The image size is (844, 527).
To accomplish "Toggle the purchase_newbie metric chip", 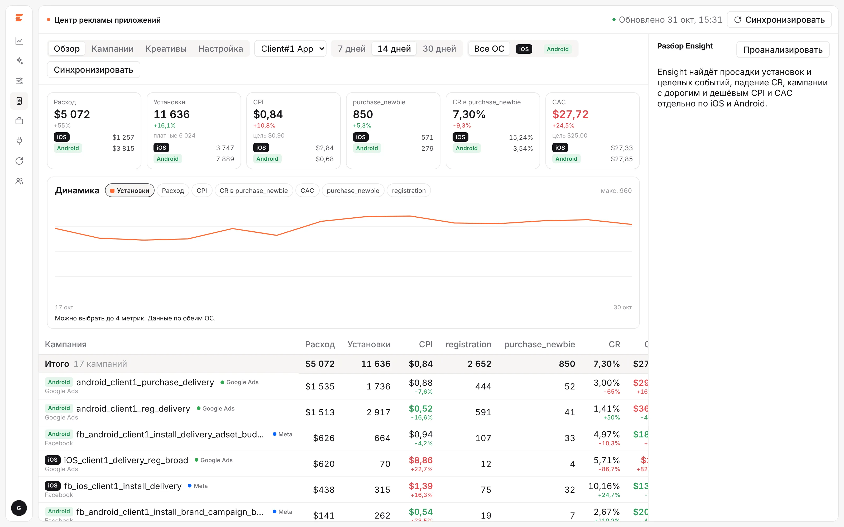I will tap(353, 191).
